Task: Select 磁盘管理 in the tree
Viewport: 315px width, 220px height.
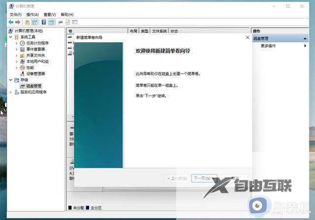Action: [34, 86]
